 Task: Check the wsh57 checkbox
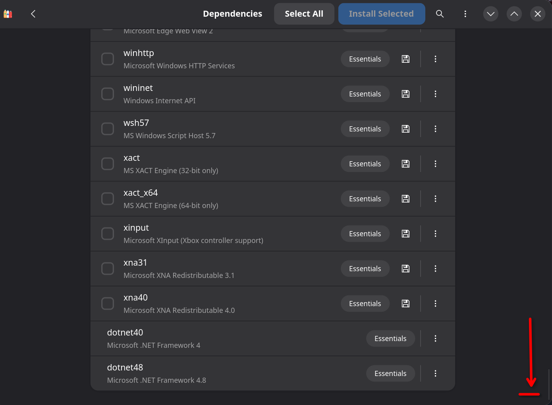(x=108, y=129)
